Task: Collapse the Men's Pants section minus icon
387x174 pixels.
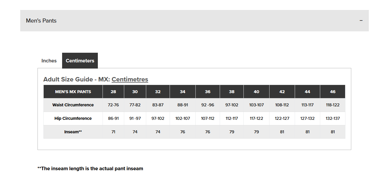Action: click(x=361, y=21)
